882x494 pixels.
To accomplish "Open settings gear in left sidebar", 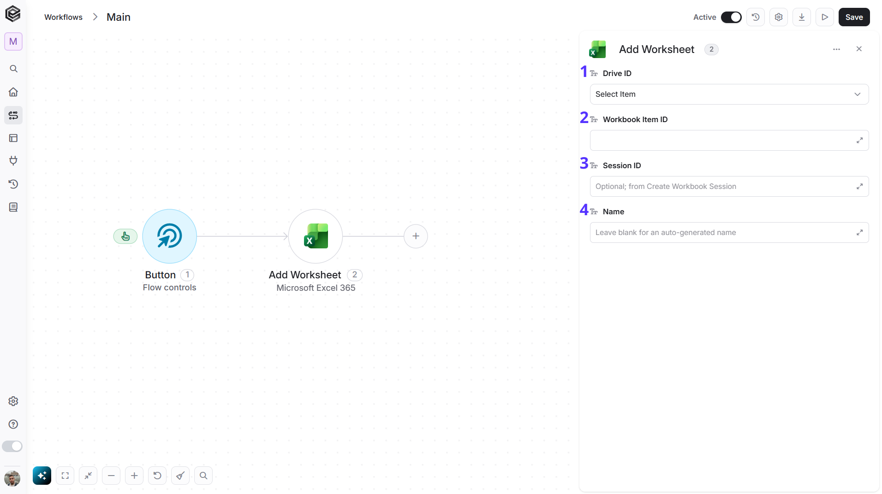I will (13, 401).
